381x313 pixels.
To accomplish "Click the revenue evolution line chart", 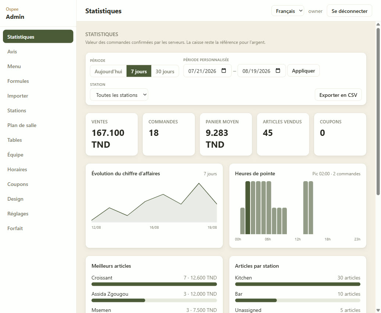I will (x=154, y=203).
